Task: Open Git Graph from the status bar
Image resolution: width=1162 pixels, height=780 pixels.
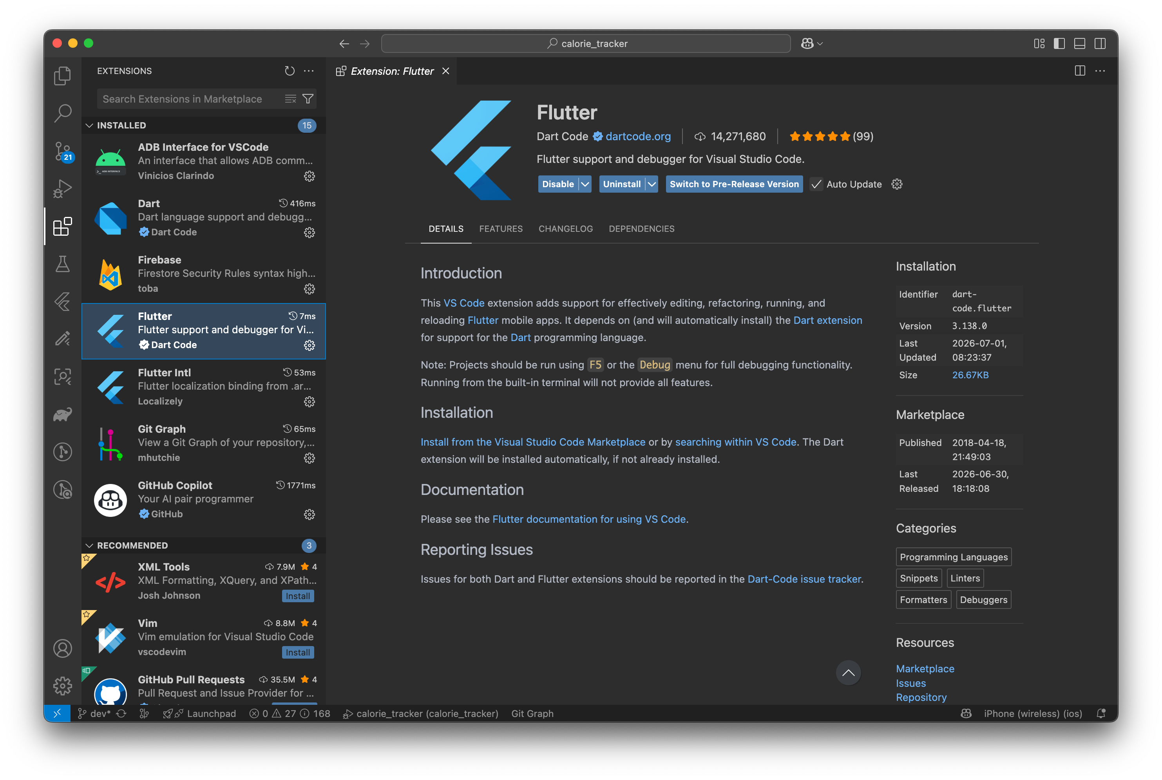Action: 532,713
